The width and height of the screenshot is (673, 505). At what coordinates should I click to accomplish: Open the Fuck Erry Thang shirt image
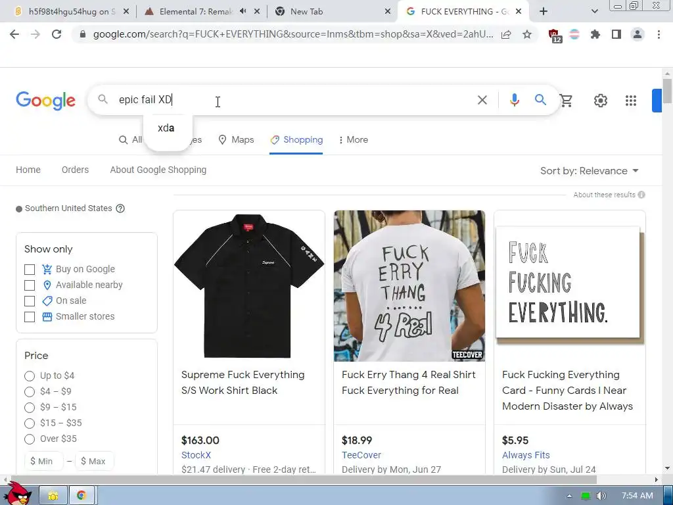click(x=409, y=286)
